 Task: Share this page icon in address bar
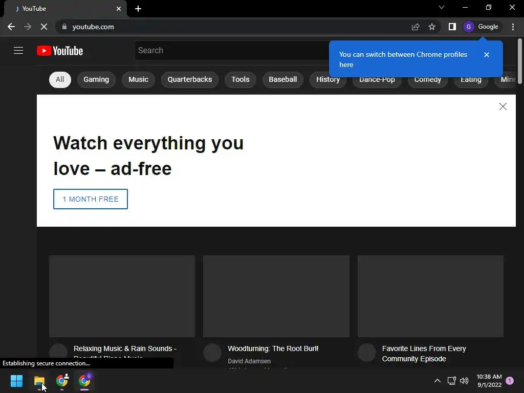(416, 27)
